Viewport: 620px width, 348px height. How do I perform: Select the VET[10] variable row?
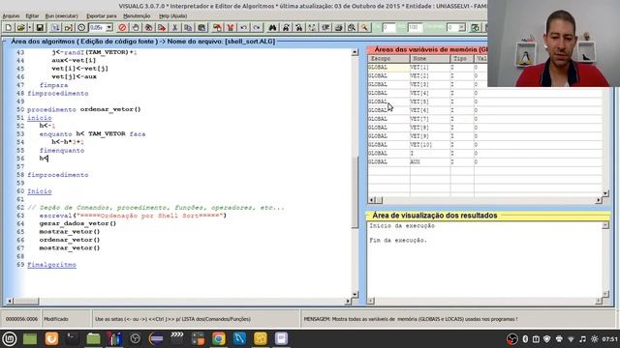click(x=484, y=144)
